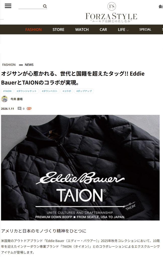Click the NEWS breadcrumb link

pyautogui.click(x=29, y=65)
